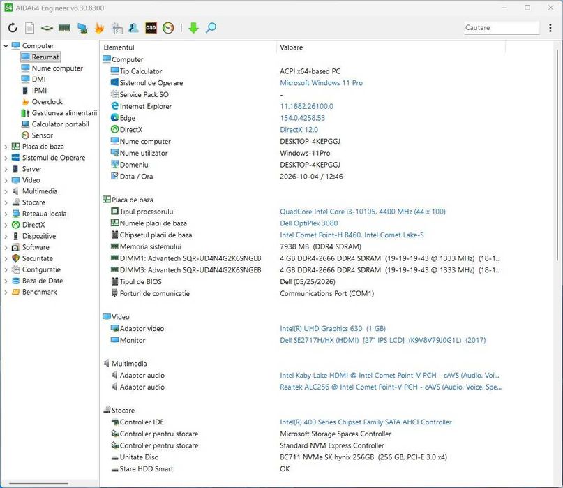Collapse the Computer tree node
The height and width of the screenshot is (488, 563).
tap(6, 45)
